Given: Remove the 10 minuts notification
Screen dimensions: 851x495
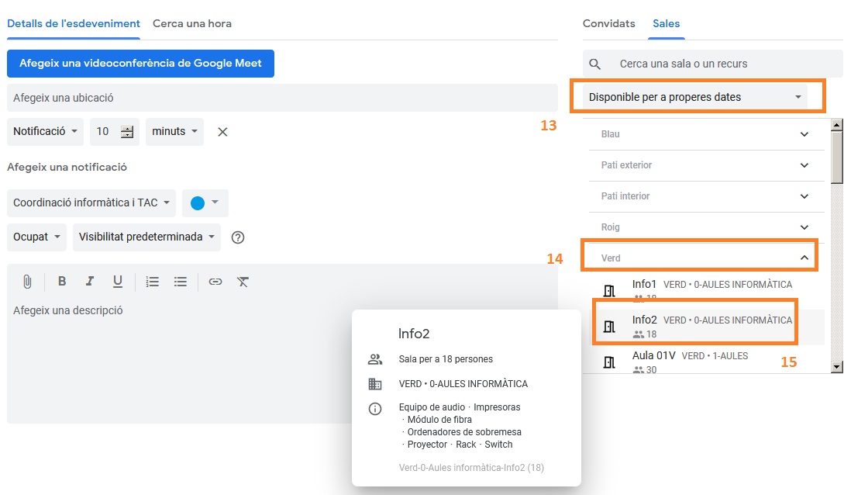Looking at the screenshot, I should (x=222, y=132).
